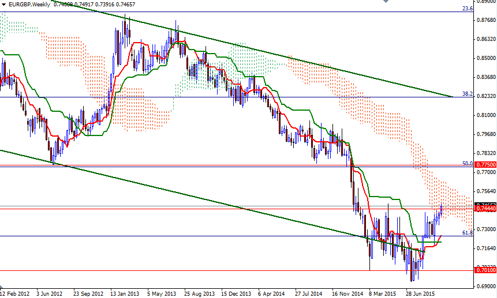Click the red 0.77500 price tag
This screenshot has height=298, width=497.
(x=485, y=165)
